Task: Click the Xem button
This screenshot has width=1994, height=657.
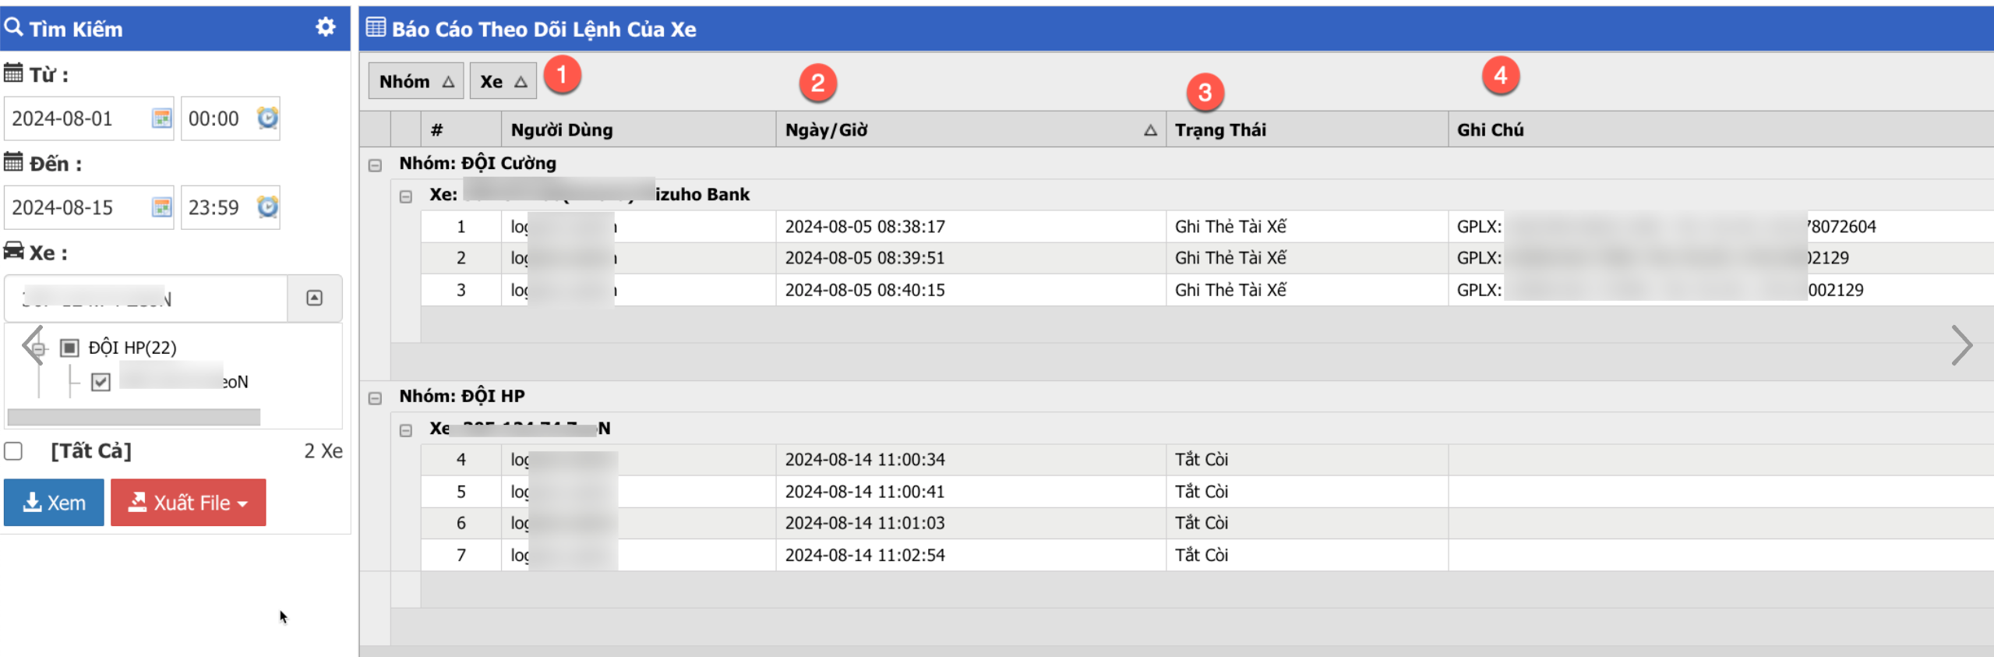Action: pos(54,503)
